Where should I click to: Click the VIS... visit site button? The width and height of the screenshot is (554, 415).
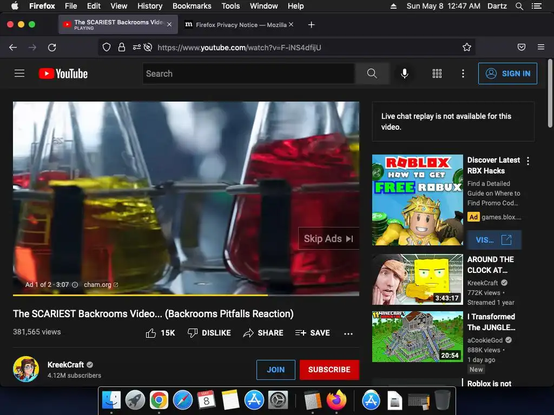pos(493,240)
